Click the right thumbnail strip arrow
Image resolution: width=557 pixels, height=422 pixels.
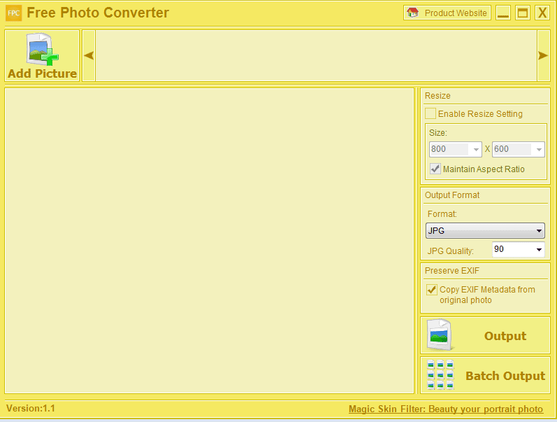543,55
